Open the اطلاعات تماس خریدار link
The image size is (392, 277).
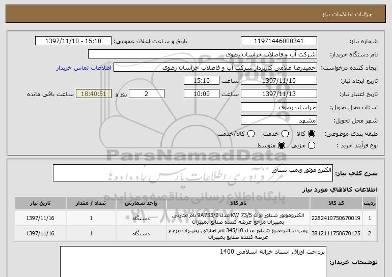pyautogui.click(x=84, y=68)
